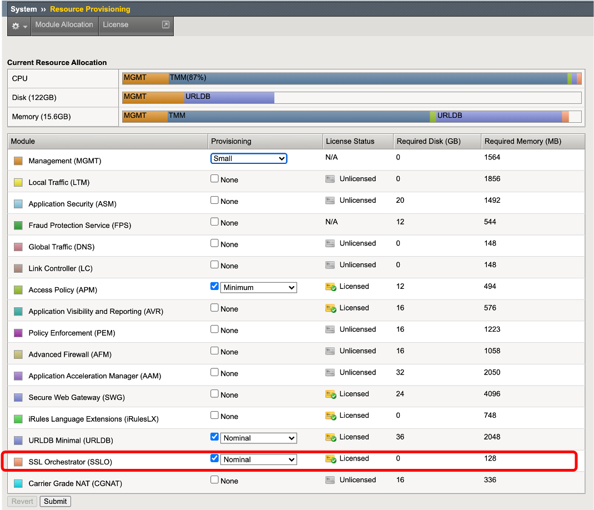Click the DNS Unlicensed status icon
The image size is (594, 510).
click(330, 243)
